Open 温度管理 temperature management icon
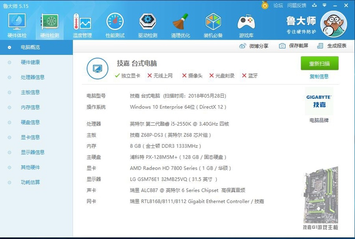This screenshot has width=355, height=239. pos(82,25)
